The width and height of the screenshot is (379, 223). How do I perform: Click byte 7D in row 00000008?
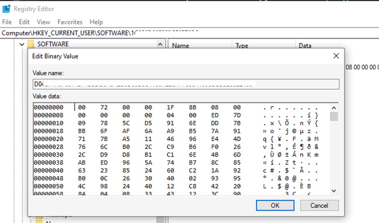click(x=237, y=115)
